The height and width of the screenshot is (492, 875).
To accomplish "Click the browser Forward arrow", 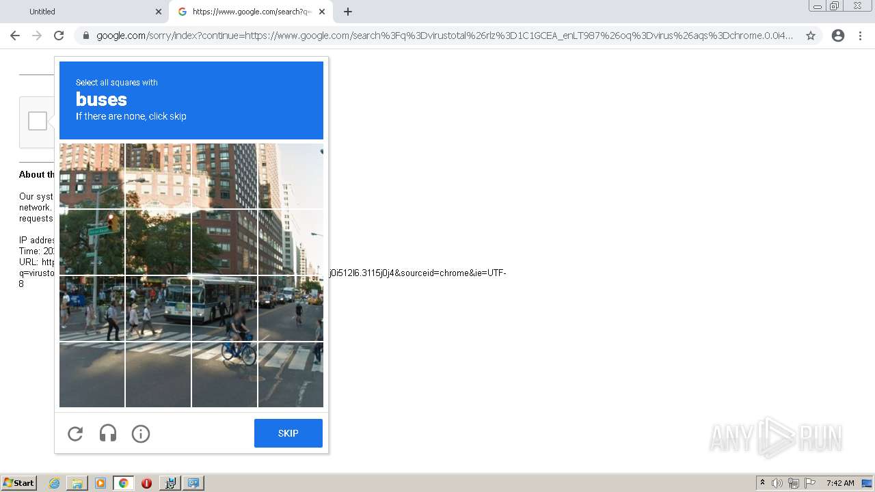I will point(37,36).
